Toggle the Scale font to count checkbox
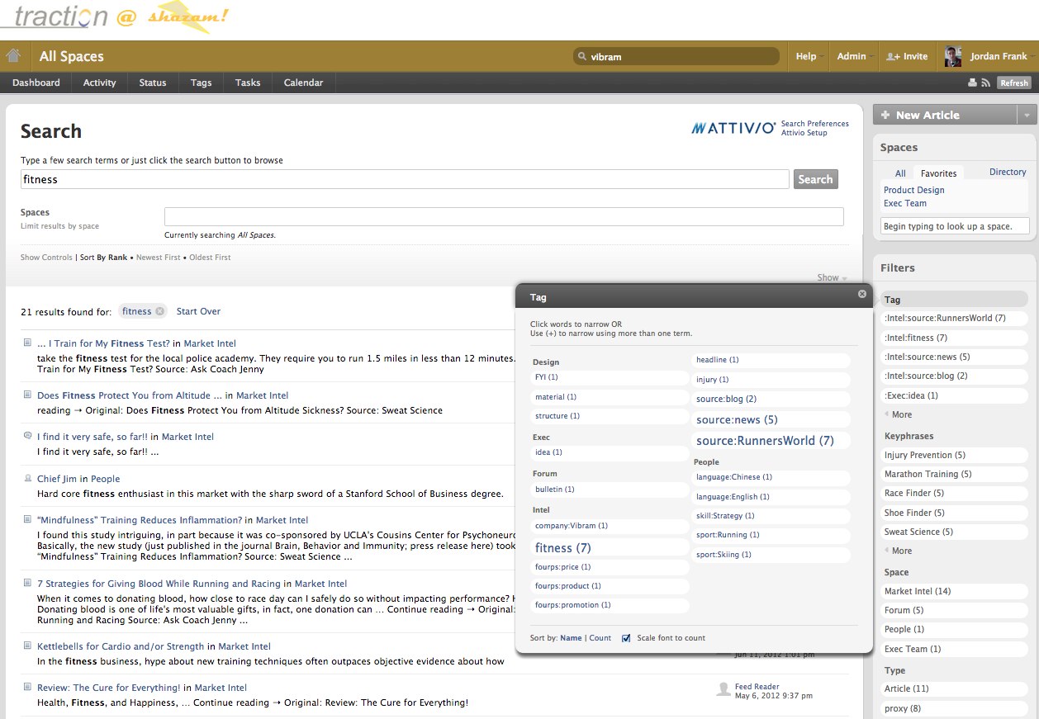Viewport: 1039px width, 719px height. [626, 638]
